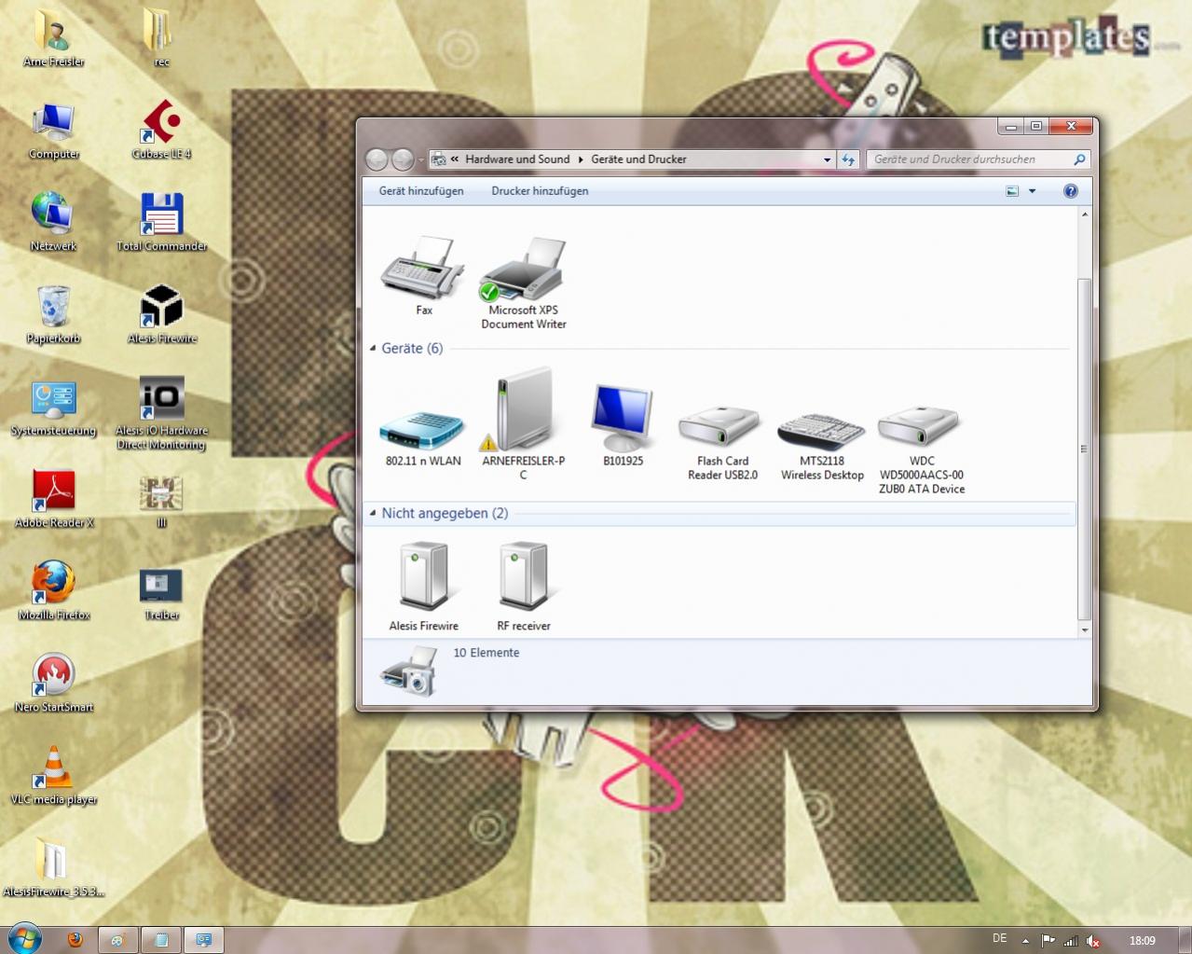Click the muted volume tray icon
Image resolution: width=1192 pixels, height=954 pixels.
[x=1093, y=941]
